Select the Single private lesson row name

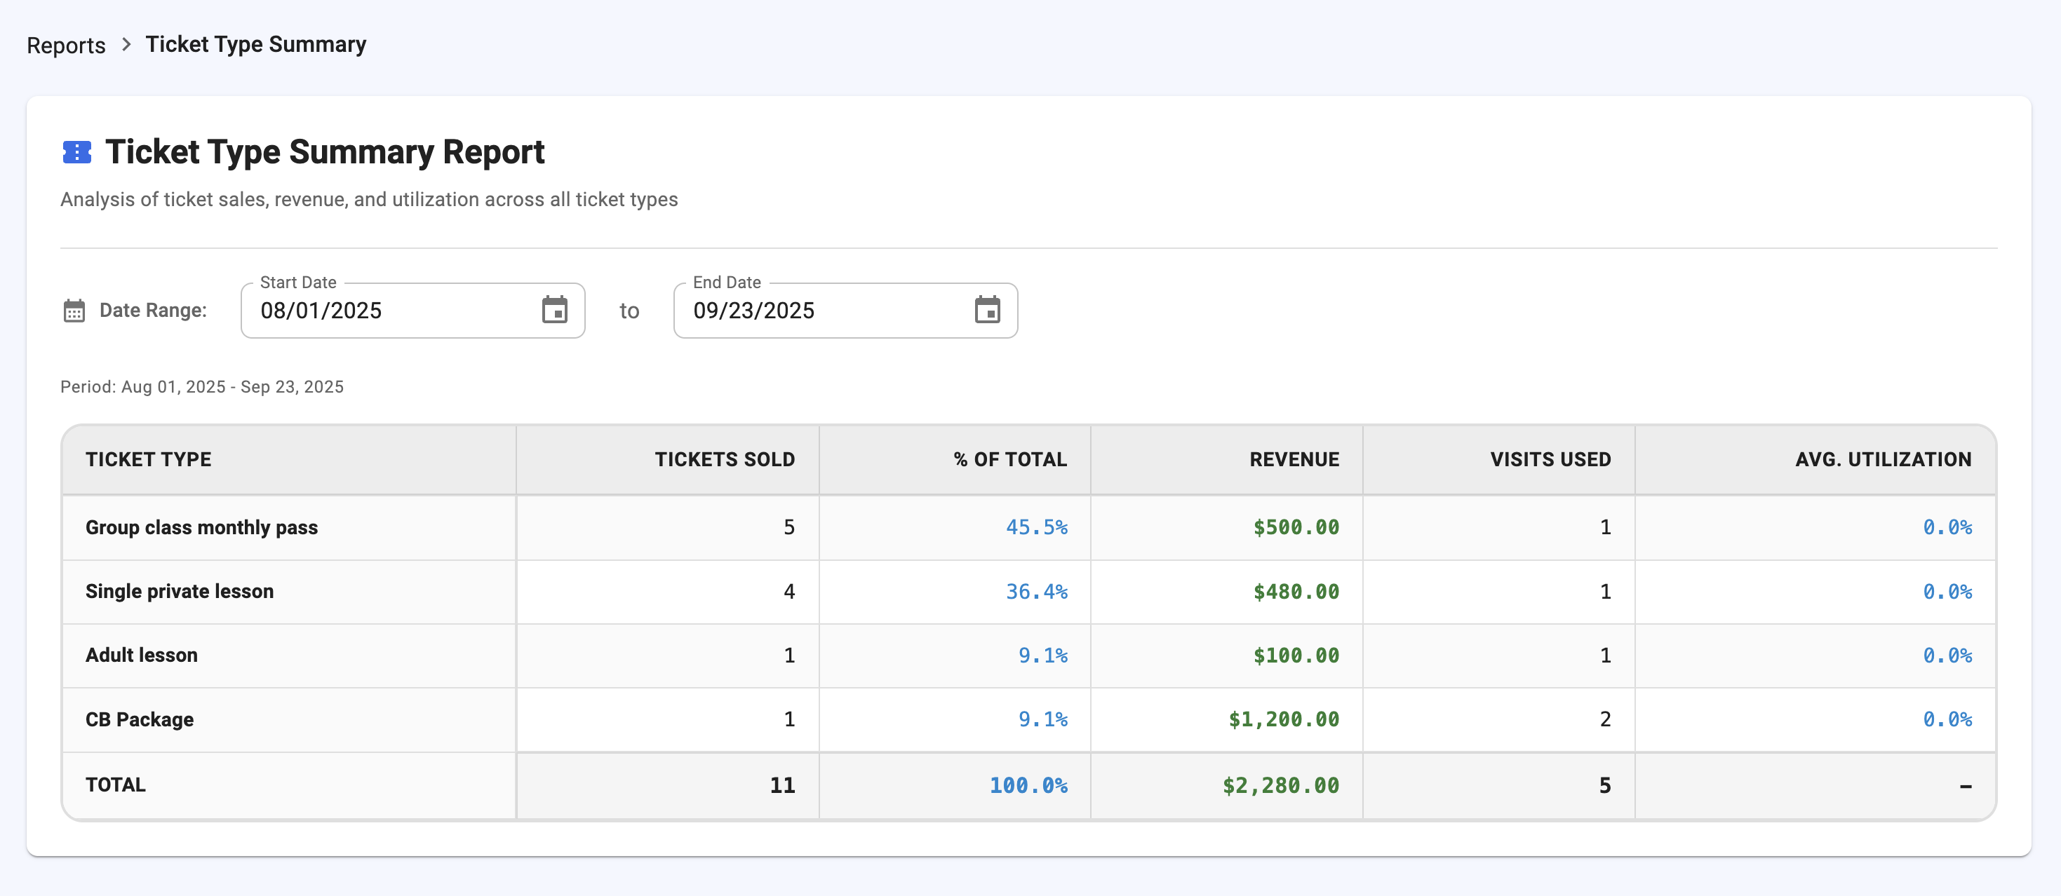tap(180, 592)
